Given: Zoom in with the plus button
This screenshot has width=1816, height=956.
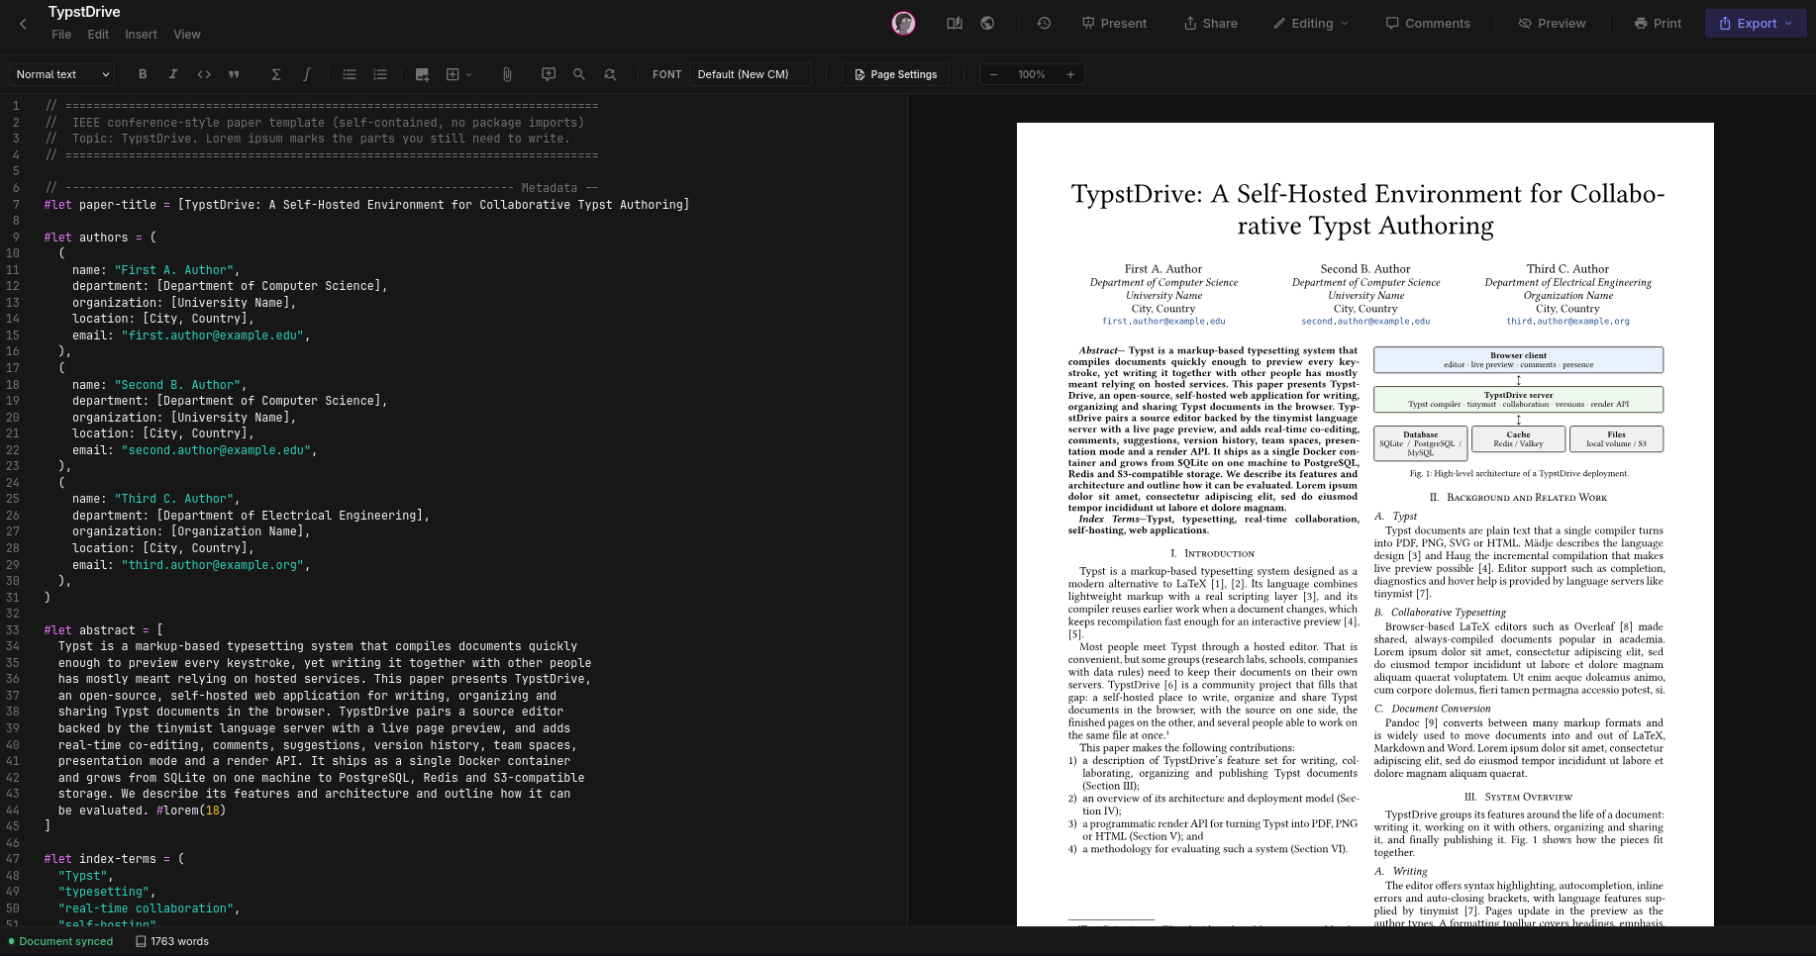Looking at the screenshot, I should 1070,74.
